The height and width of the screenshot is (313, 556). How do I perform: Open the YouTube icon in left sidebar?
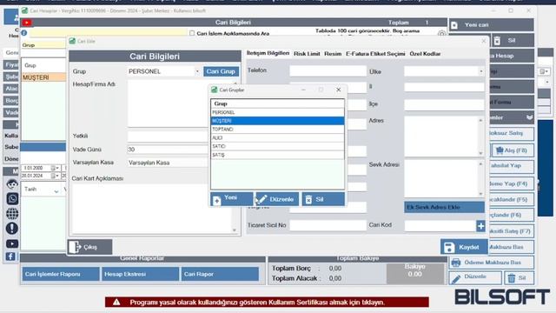(x=12, y=243)
